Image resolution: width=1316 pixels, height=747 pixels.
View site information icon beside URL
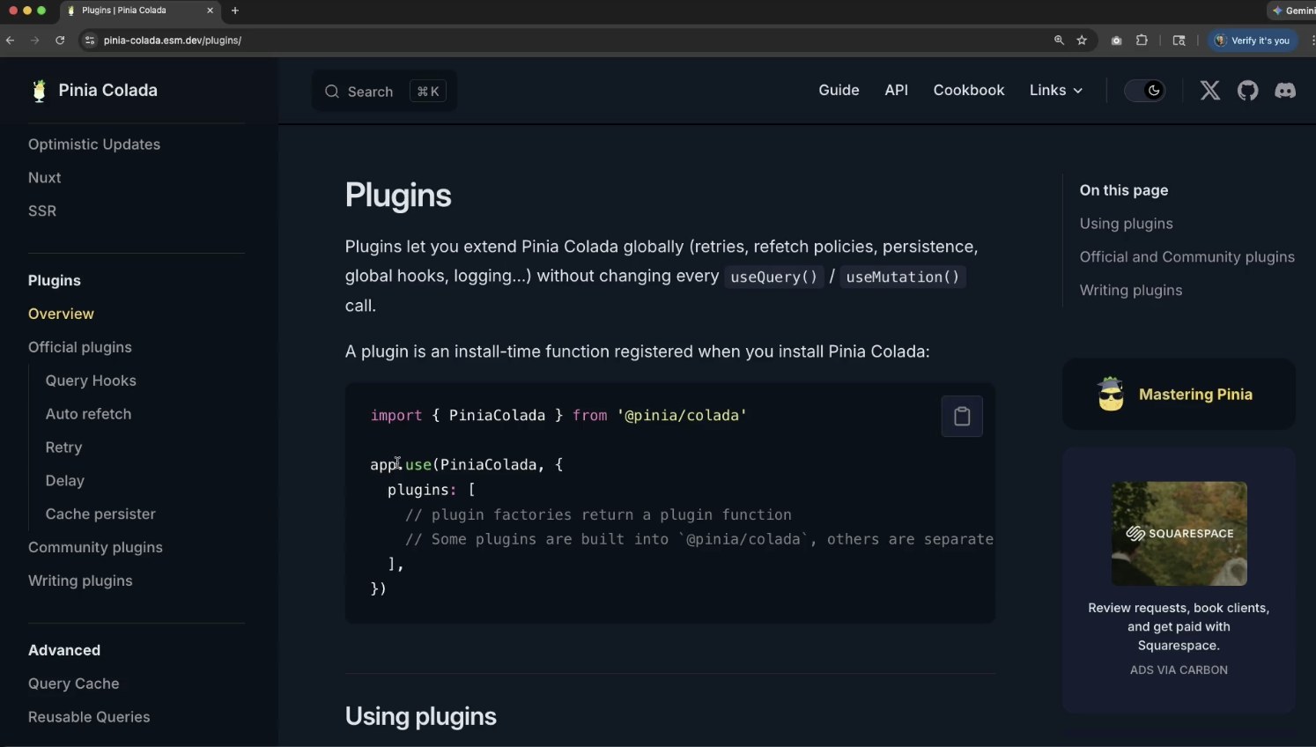point(89,41)
